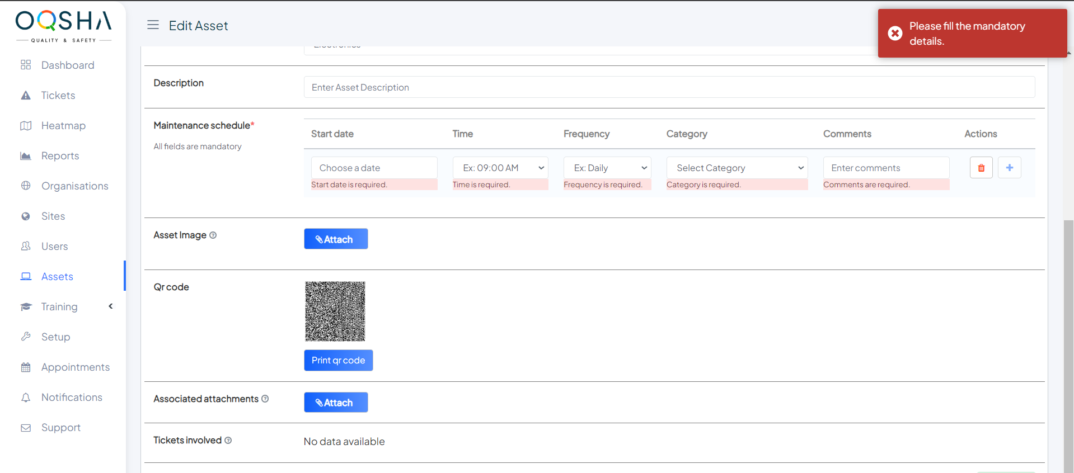The image size is (1074, 473).
Task: Open the Heatmap page
Action: 63,126
